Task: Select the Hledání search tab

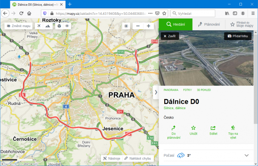Action: [x=175, y=24]
